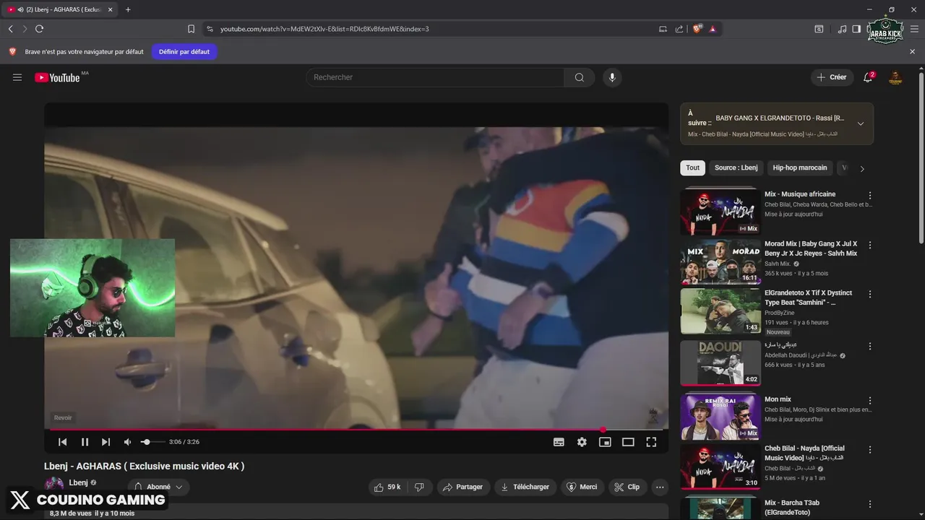
Task: Open the Lbenj channel name link
Action: click(x=78, y=482)
